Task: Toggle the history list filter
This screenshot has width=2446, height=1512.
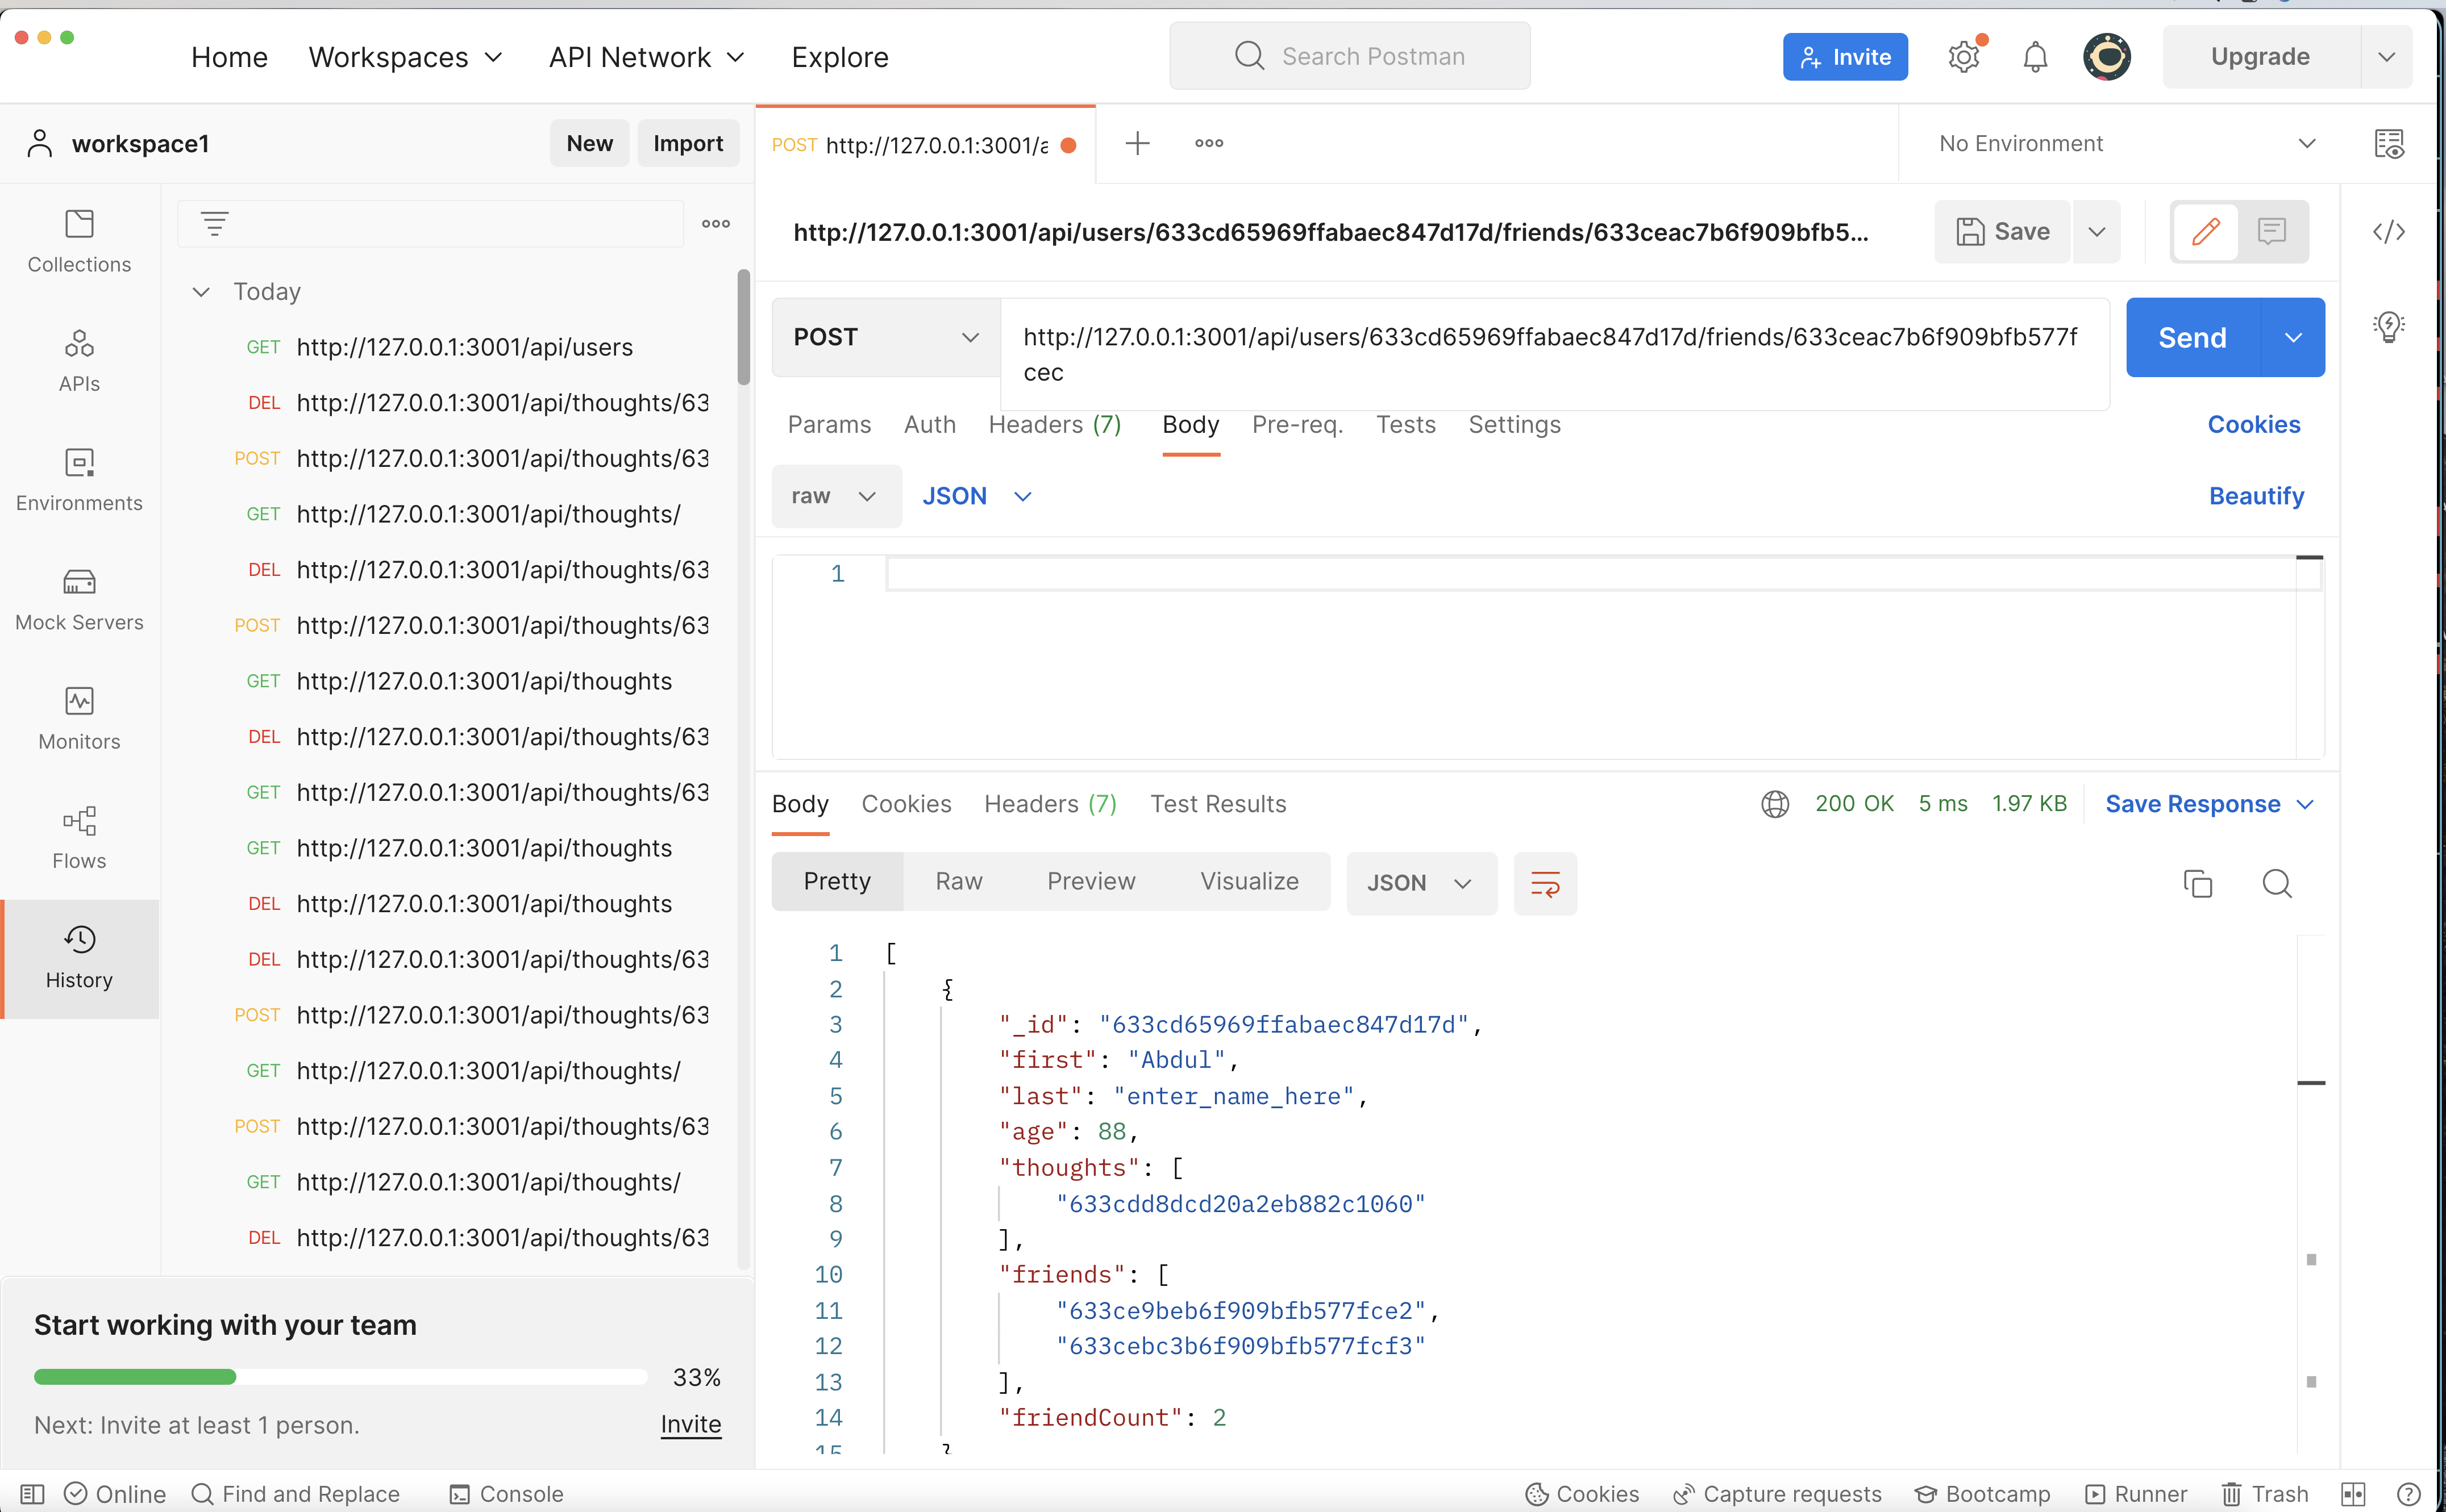Action: tap(214, 223)
